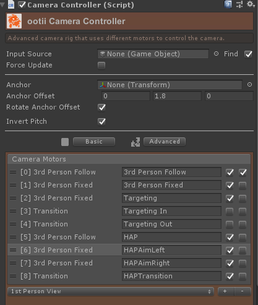Open the component help reference icon

(228, 4)
